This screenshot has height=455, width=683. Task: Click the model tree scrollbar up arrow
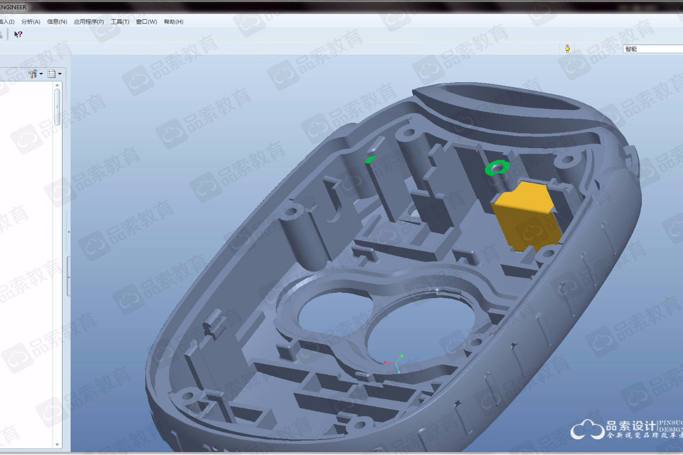pos(57,86)
